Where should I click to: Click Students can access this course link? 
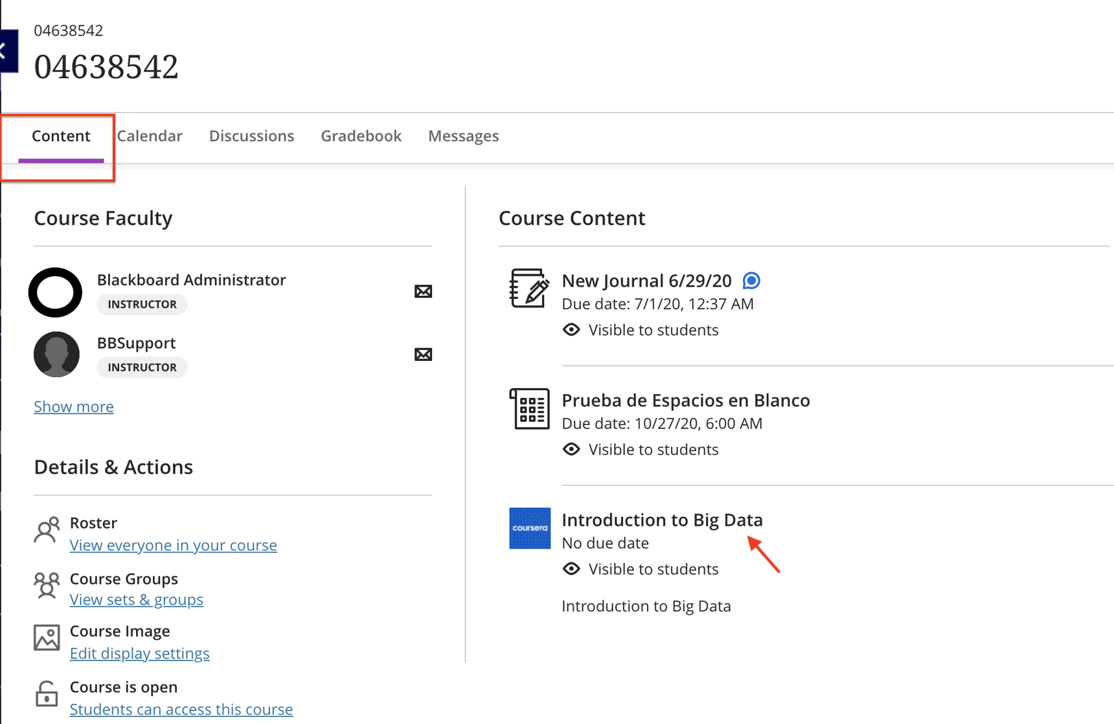181,709
